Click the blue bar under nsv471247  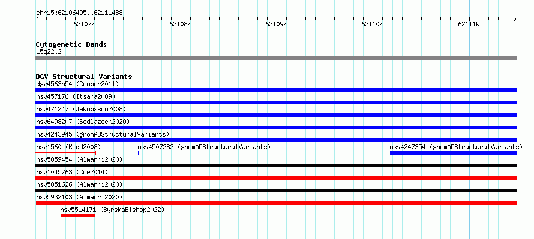276,115
